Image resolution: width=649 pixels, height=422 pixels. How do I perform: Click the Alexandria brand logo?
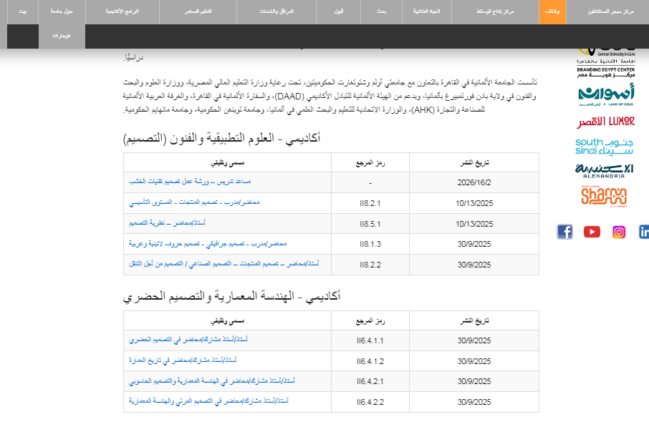pyautogui.click(x=605, y=170)
